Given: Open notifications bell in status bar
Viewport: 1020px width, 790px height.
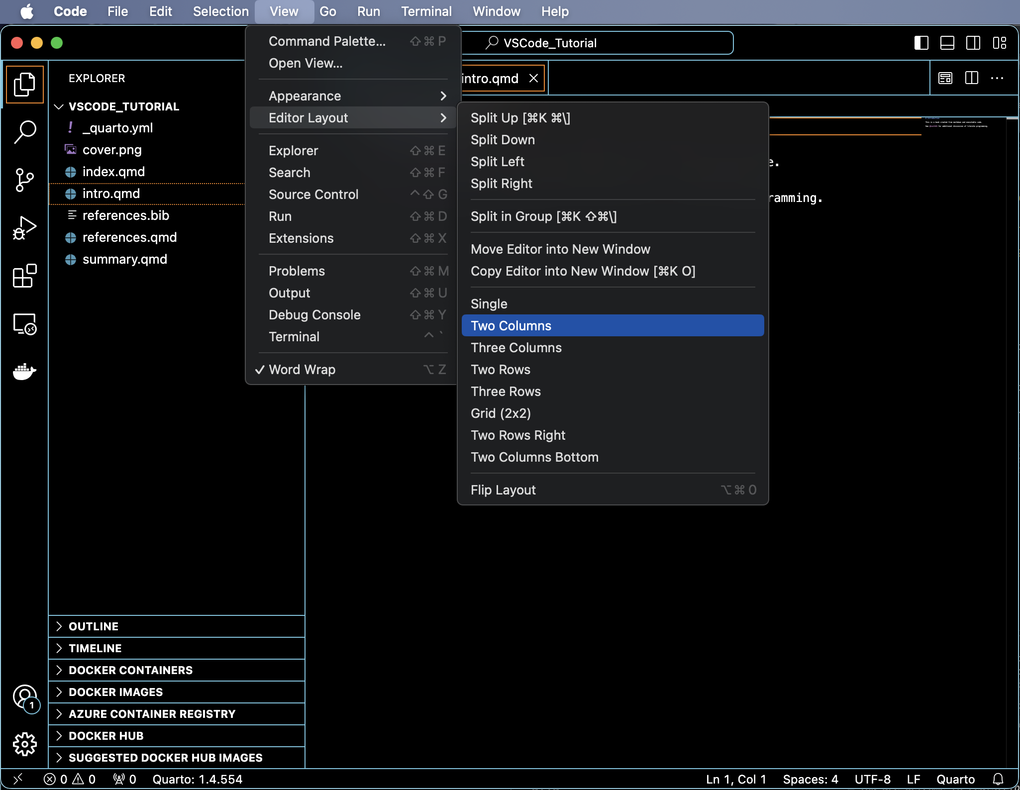Looking at the screenshot, I should tap(998, 779).
